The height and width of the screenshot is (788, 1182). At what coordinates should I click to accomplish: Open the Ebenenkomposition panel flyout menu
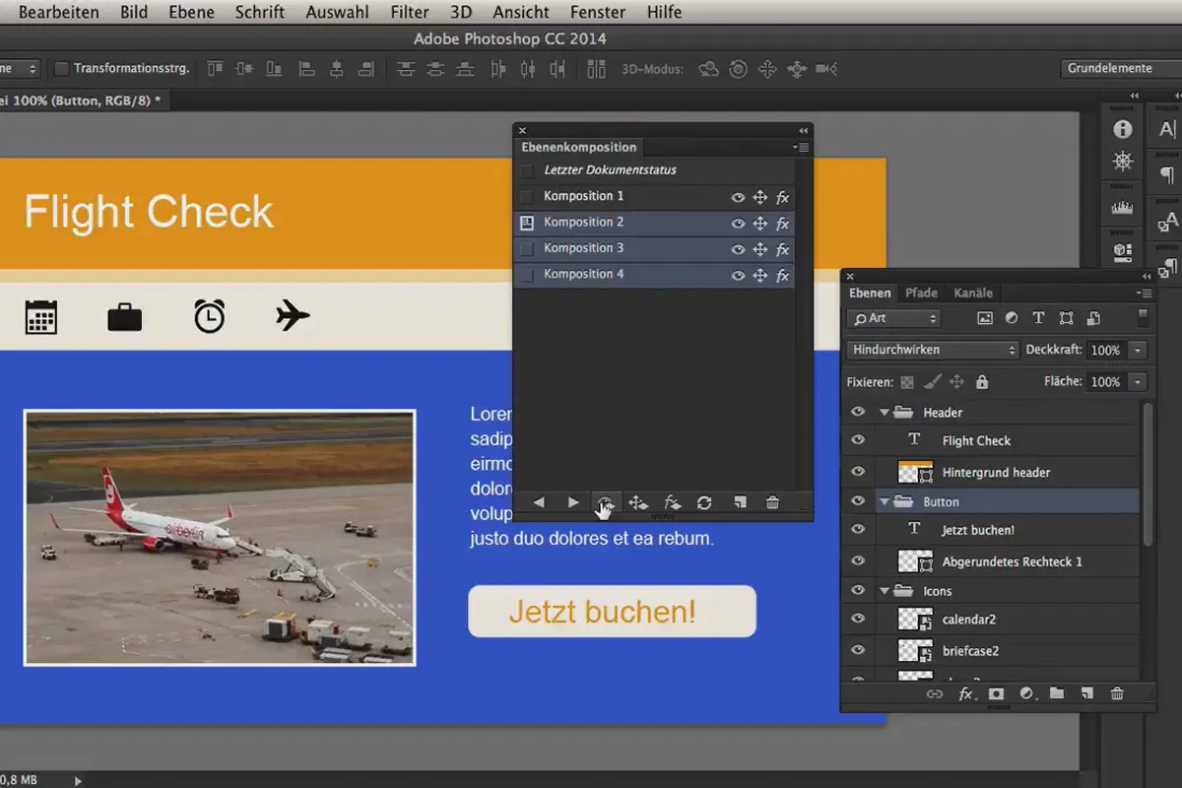[x=801, y=148]
